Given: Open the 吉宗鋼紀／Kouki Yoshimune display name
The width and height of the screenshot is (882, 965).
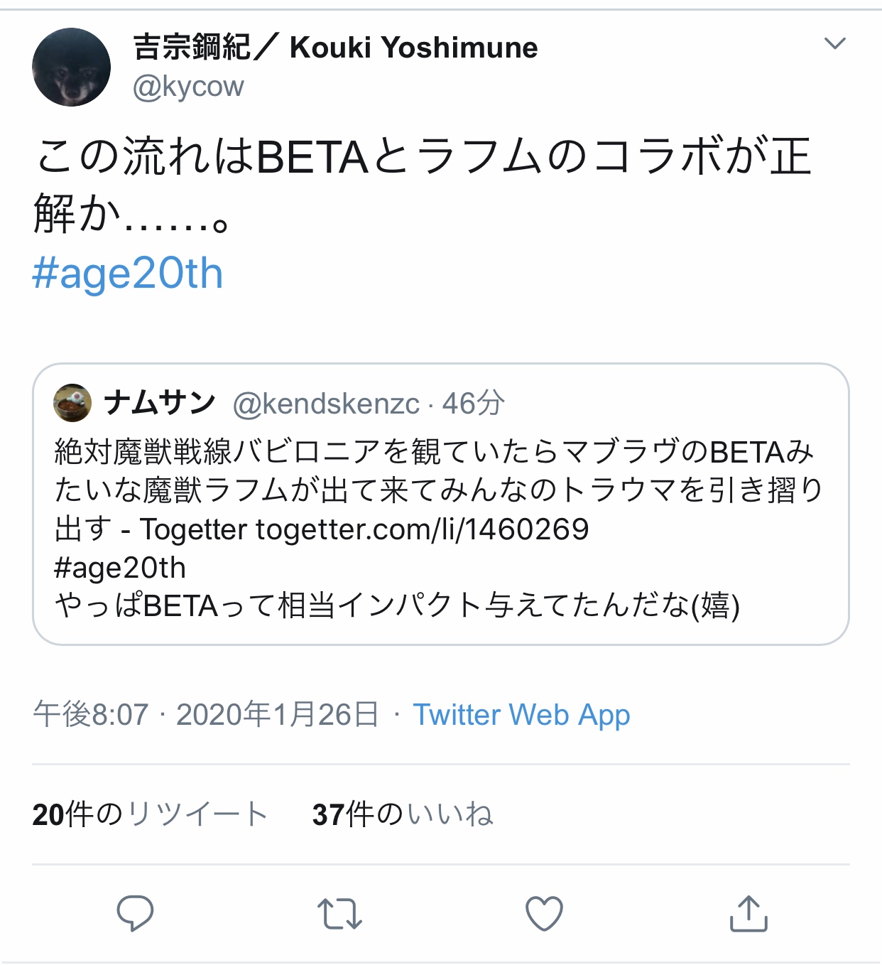Looking at the screenshot, I should pos(335,48).
